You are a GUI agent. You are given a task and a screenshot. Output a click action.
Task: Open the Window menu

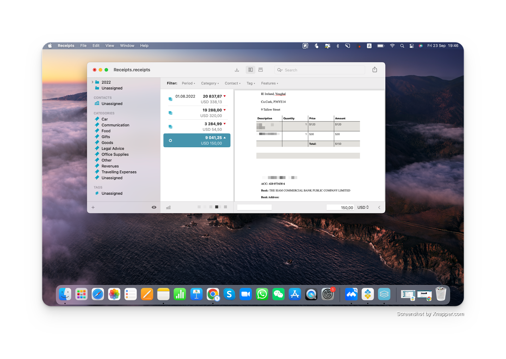[x=127, y=46]
